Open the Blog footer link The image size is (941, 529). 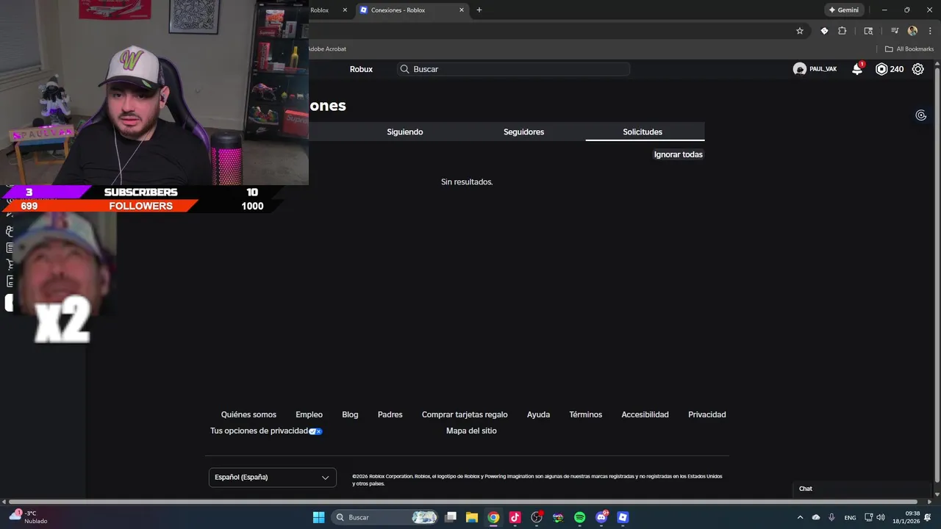click(x=350, y=414)
